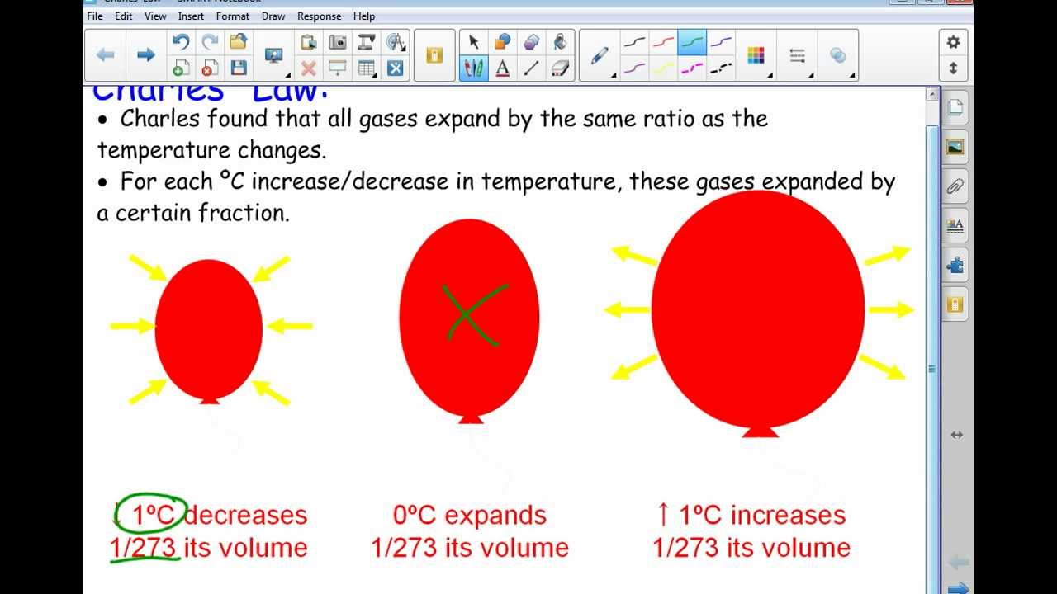This screenshot has height=594, width=1057.
Task: Open the Attachments paperclip tab
Action: tap(955, 186)
